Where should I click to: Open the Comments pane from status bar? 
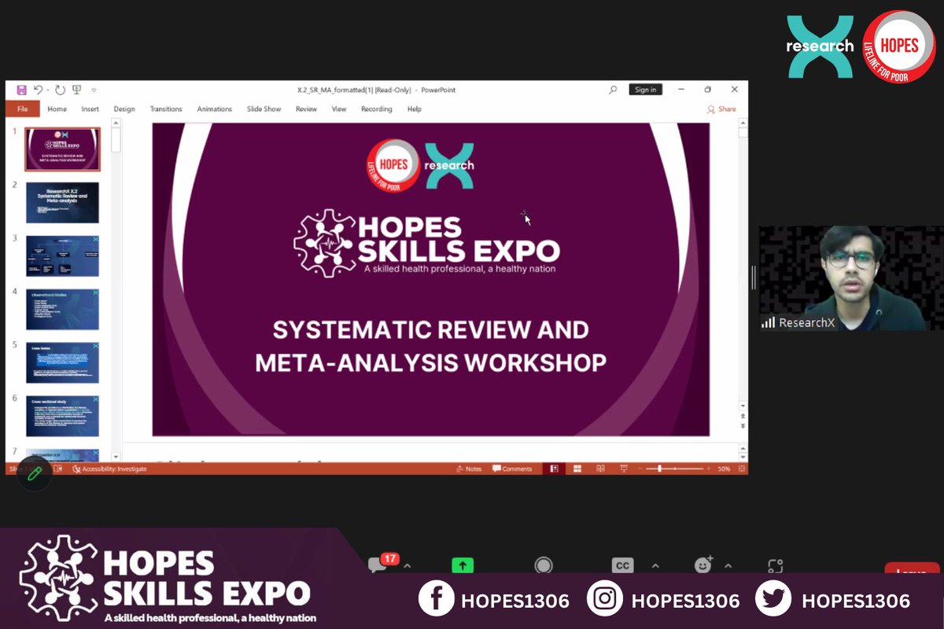pos(512,469)
